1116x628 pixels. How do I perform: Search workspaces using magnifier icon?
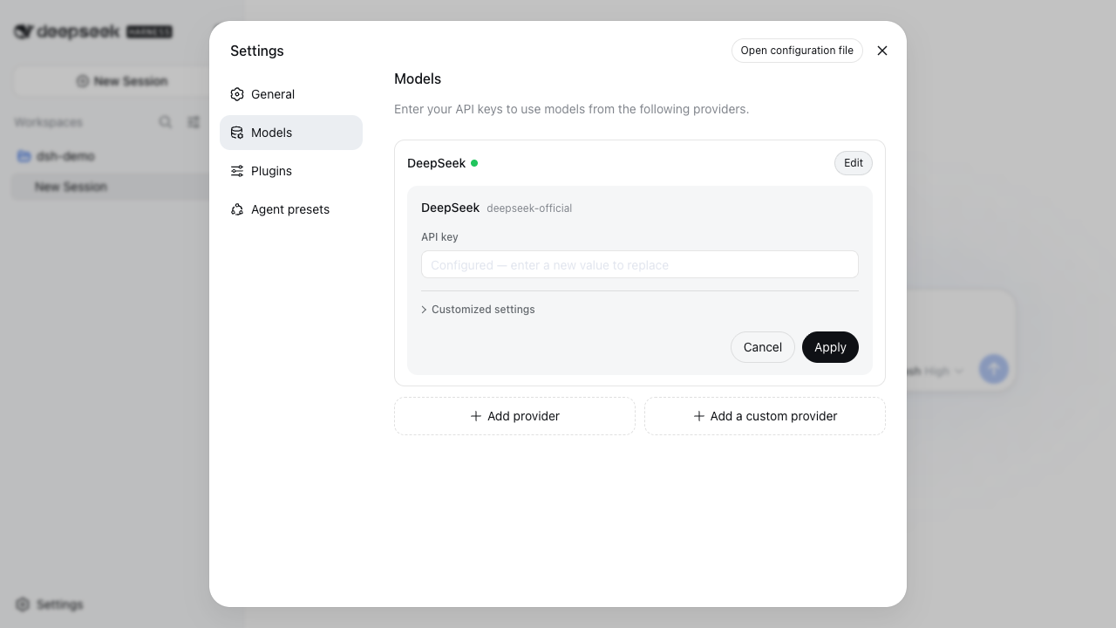click(165, 122)
